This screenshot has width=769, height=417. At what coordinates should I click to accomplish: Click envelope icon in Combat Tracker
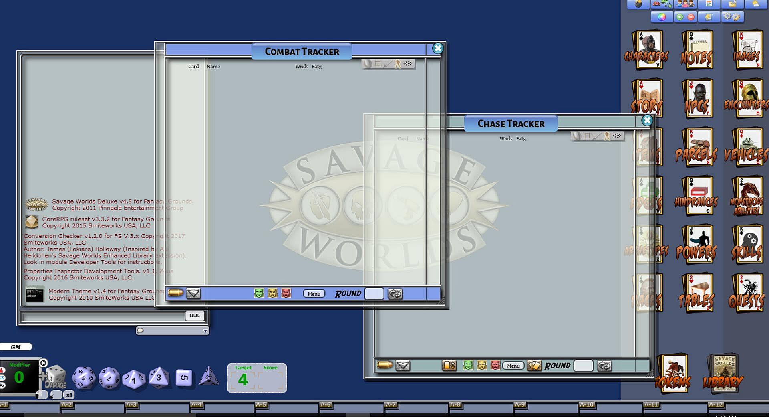193,294
